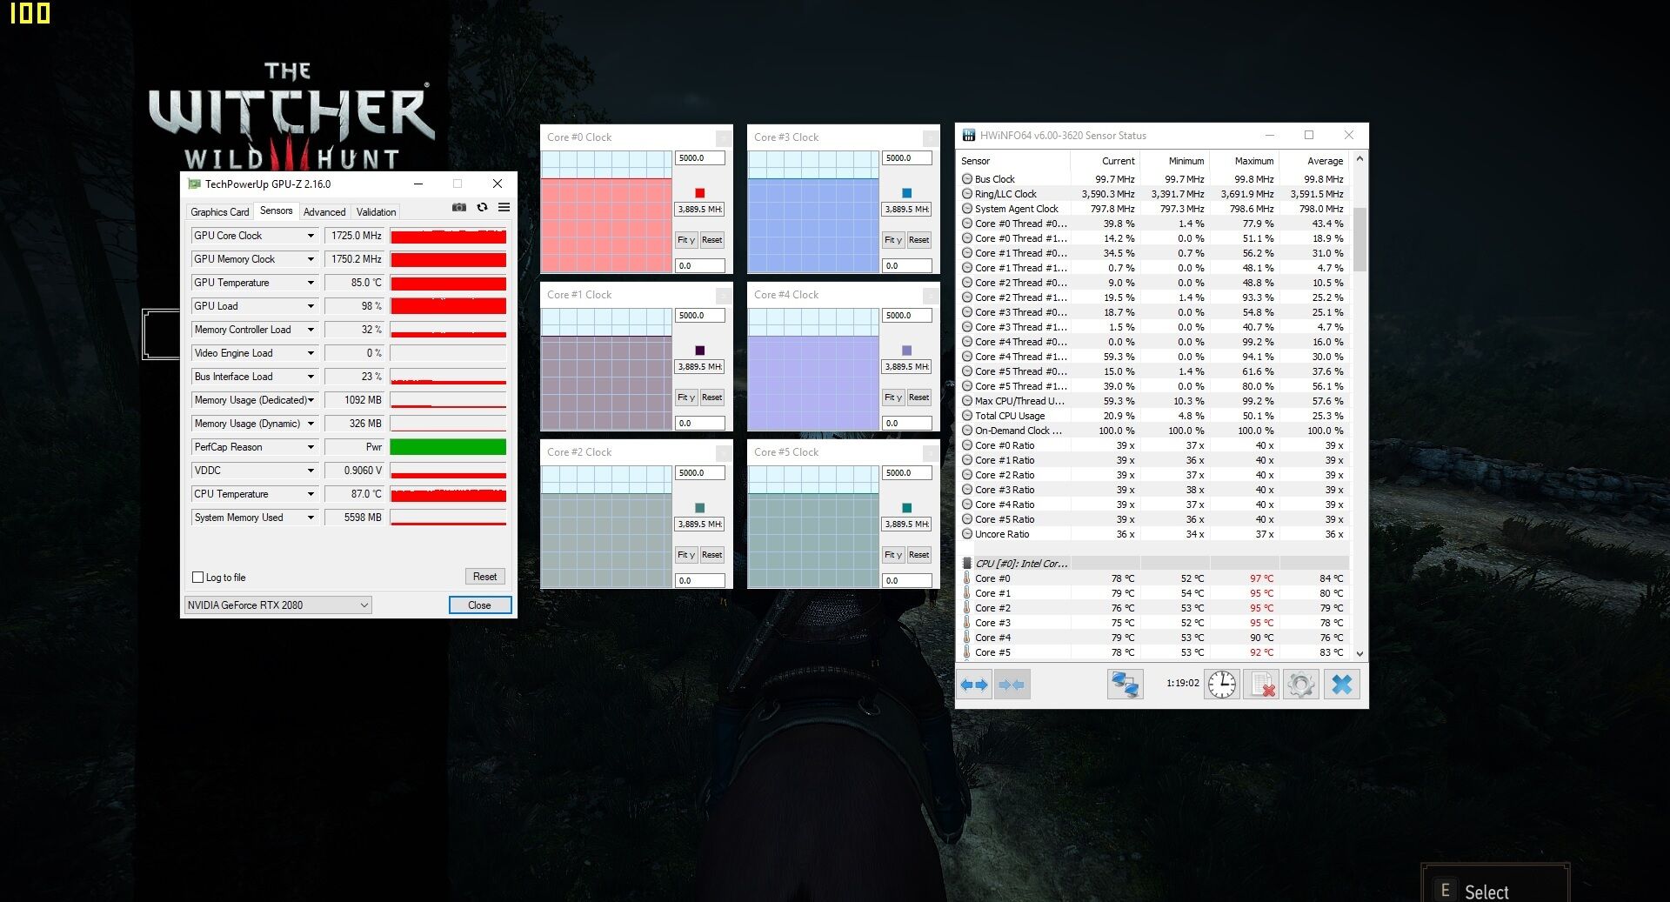Click Fit y in Core #4 Clock graph
1670x902 pixels.
click(893, 397)
